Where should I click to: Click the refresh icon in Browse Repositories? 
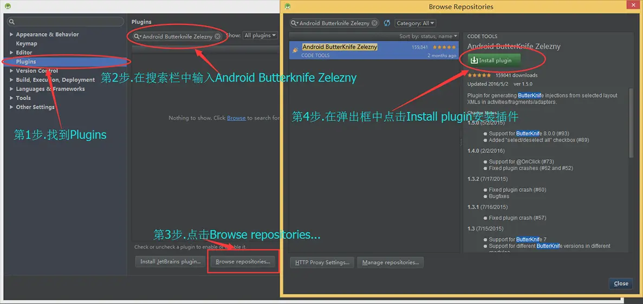(x=387, y=23)
